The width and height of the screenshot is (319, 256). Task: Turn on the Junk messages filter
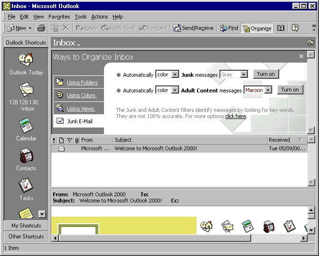coord(266,74)
